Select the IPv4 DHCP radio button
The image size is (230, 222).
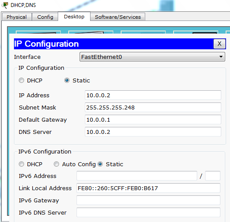click(21, 80)
